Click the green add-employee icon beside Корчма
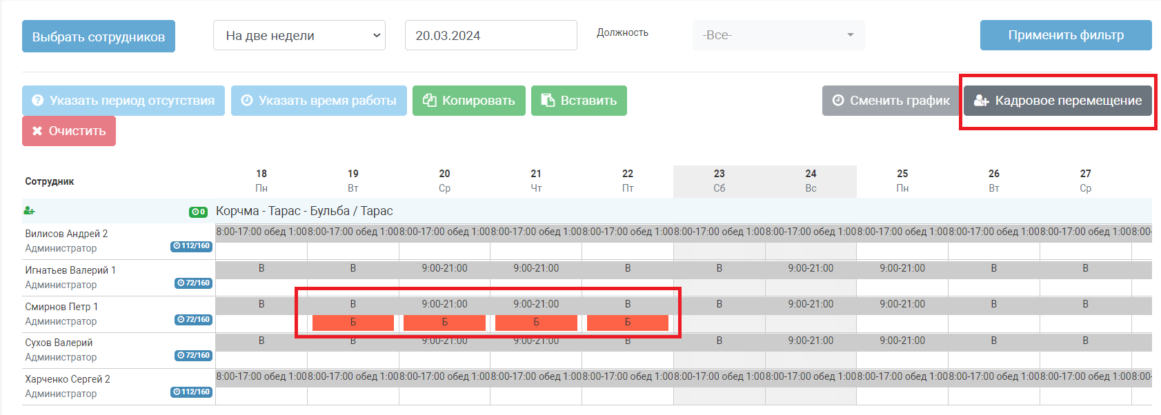Viewport: 1161px width, 415px height. tap(29, 211)
